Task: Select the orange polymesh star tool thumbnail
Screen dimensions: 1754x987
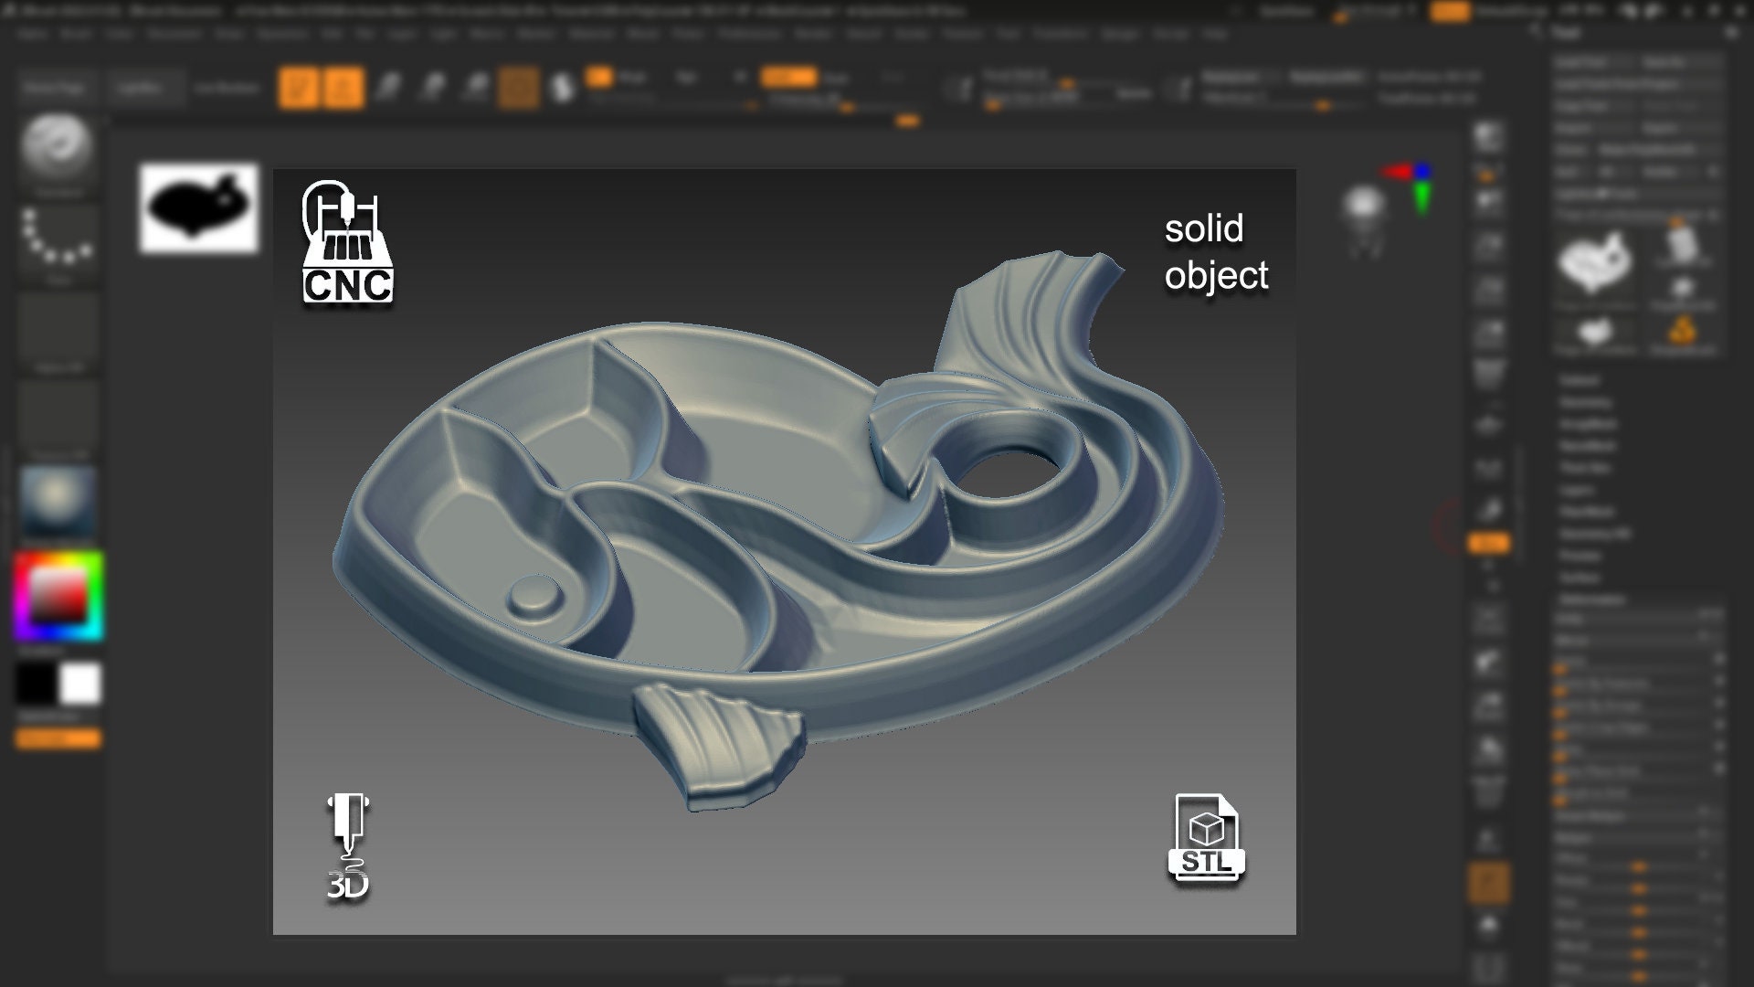Action: pyautogui.click(x=1682, y=331)
